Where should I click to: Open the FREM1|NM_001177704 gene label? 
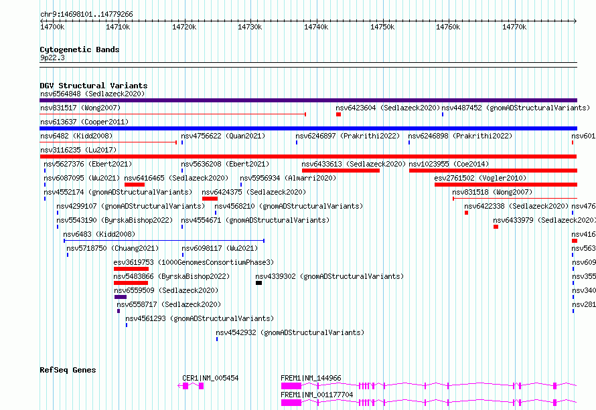pyautogui.click(x=317, y=395)
